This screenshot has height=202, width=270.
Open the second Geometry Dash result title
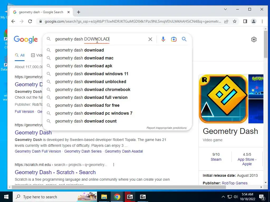coord(33,133)
